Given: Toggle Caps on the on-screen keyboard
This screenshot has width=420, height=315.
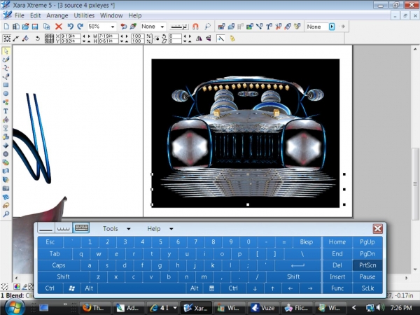Looking at the screenshot, I should [59, 265].
